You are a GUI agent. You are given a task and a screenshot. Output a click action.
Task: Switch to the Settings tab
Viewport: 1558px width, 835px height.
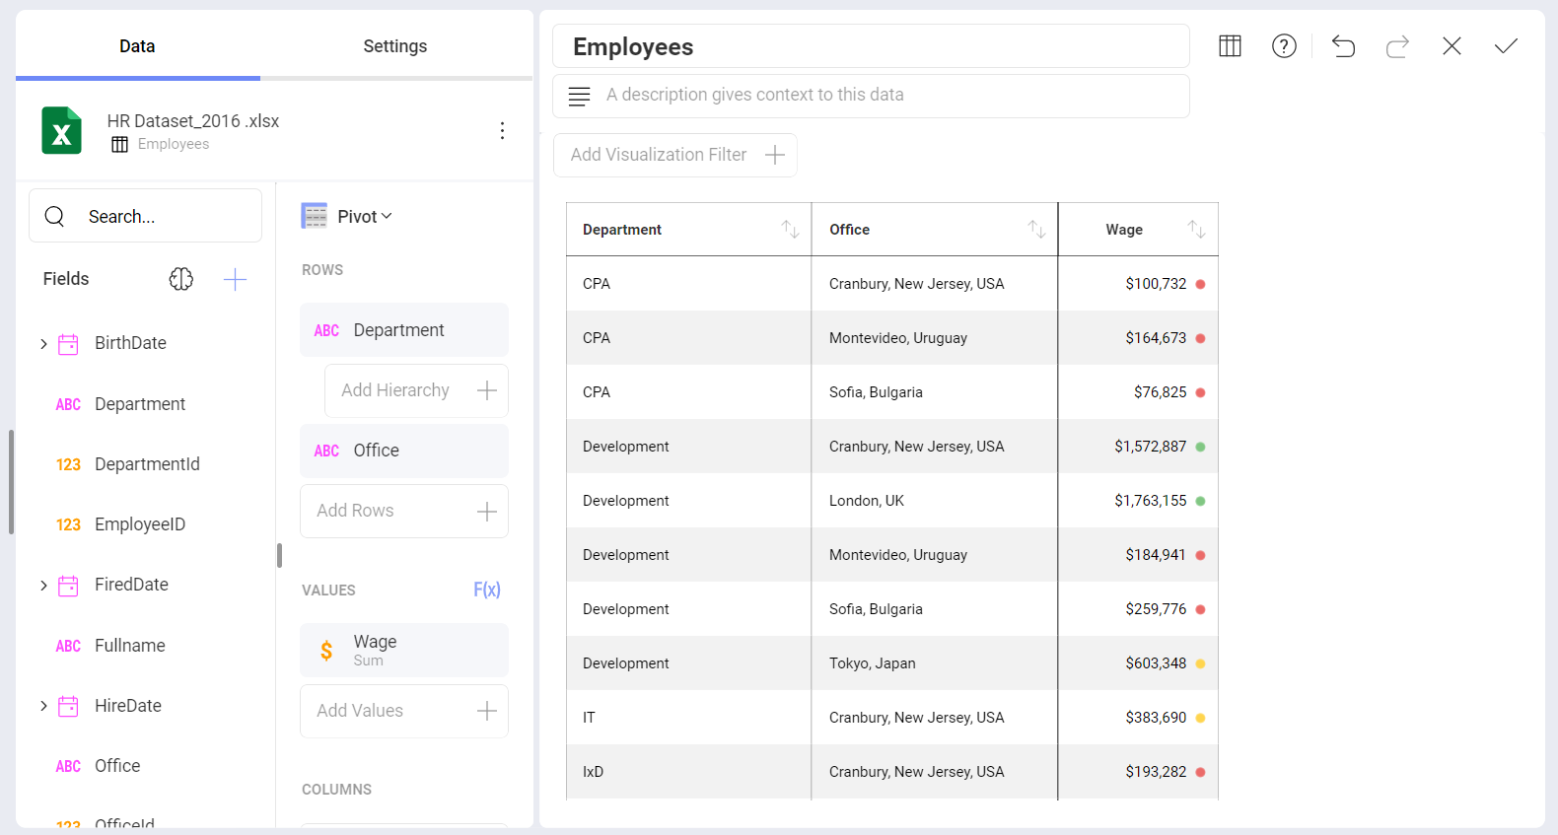[x=395, y=46]
